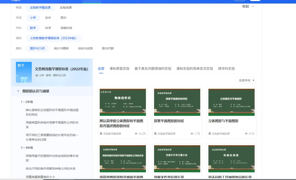Open 用量角器测量角的大小 tree entry
The image size is (296, 180).
[40, 177]
